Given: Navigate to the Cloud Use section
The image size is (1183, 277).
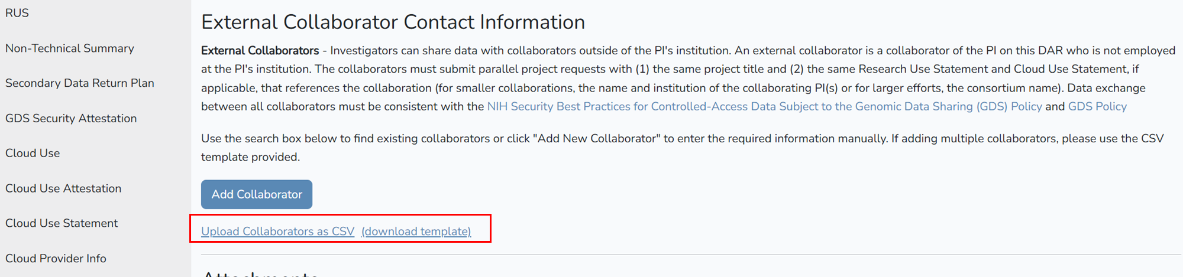Looking at the screenshot, I should pos(33,153).
